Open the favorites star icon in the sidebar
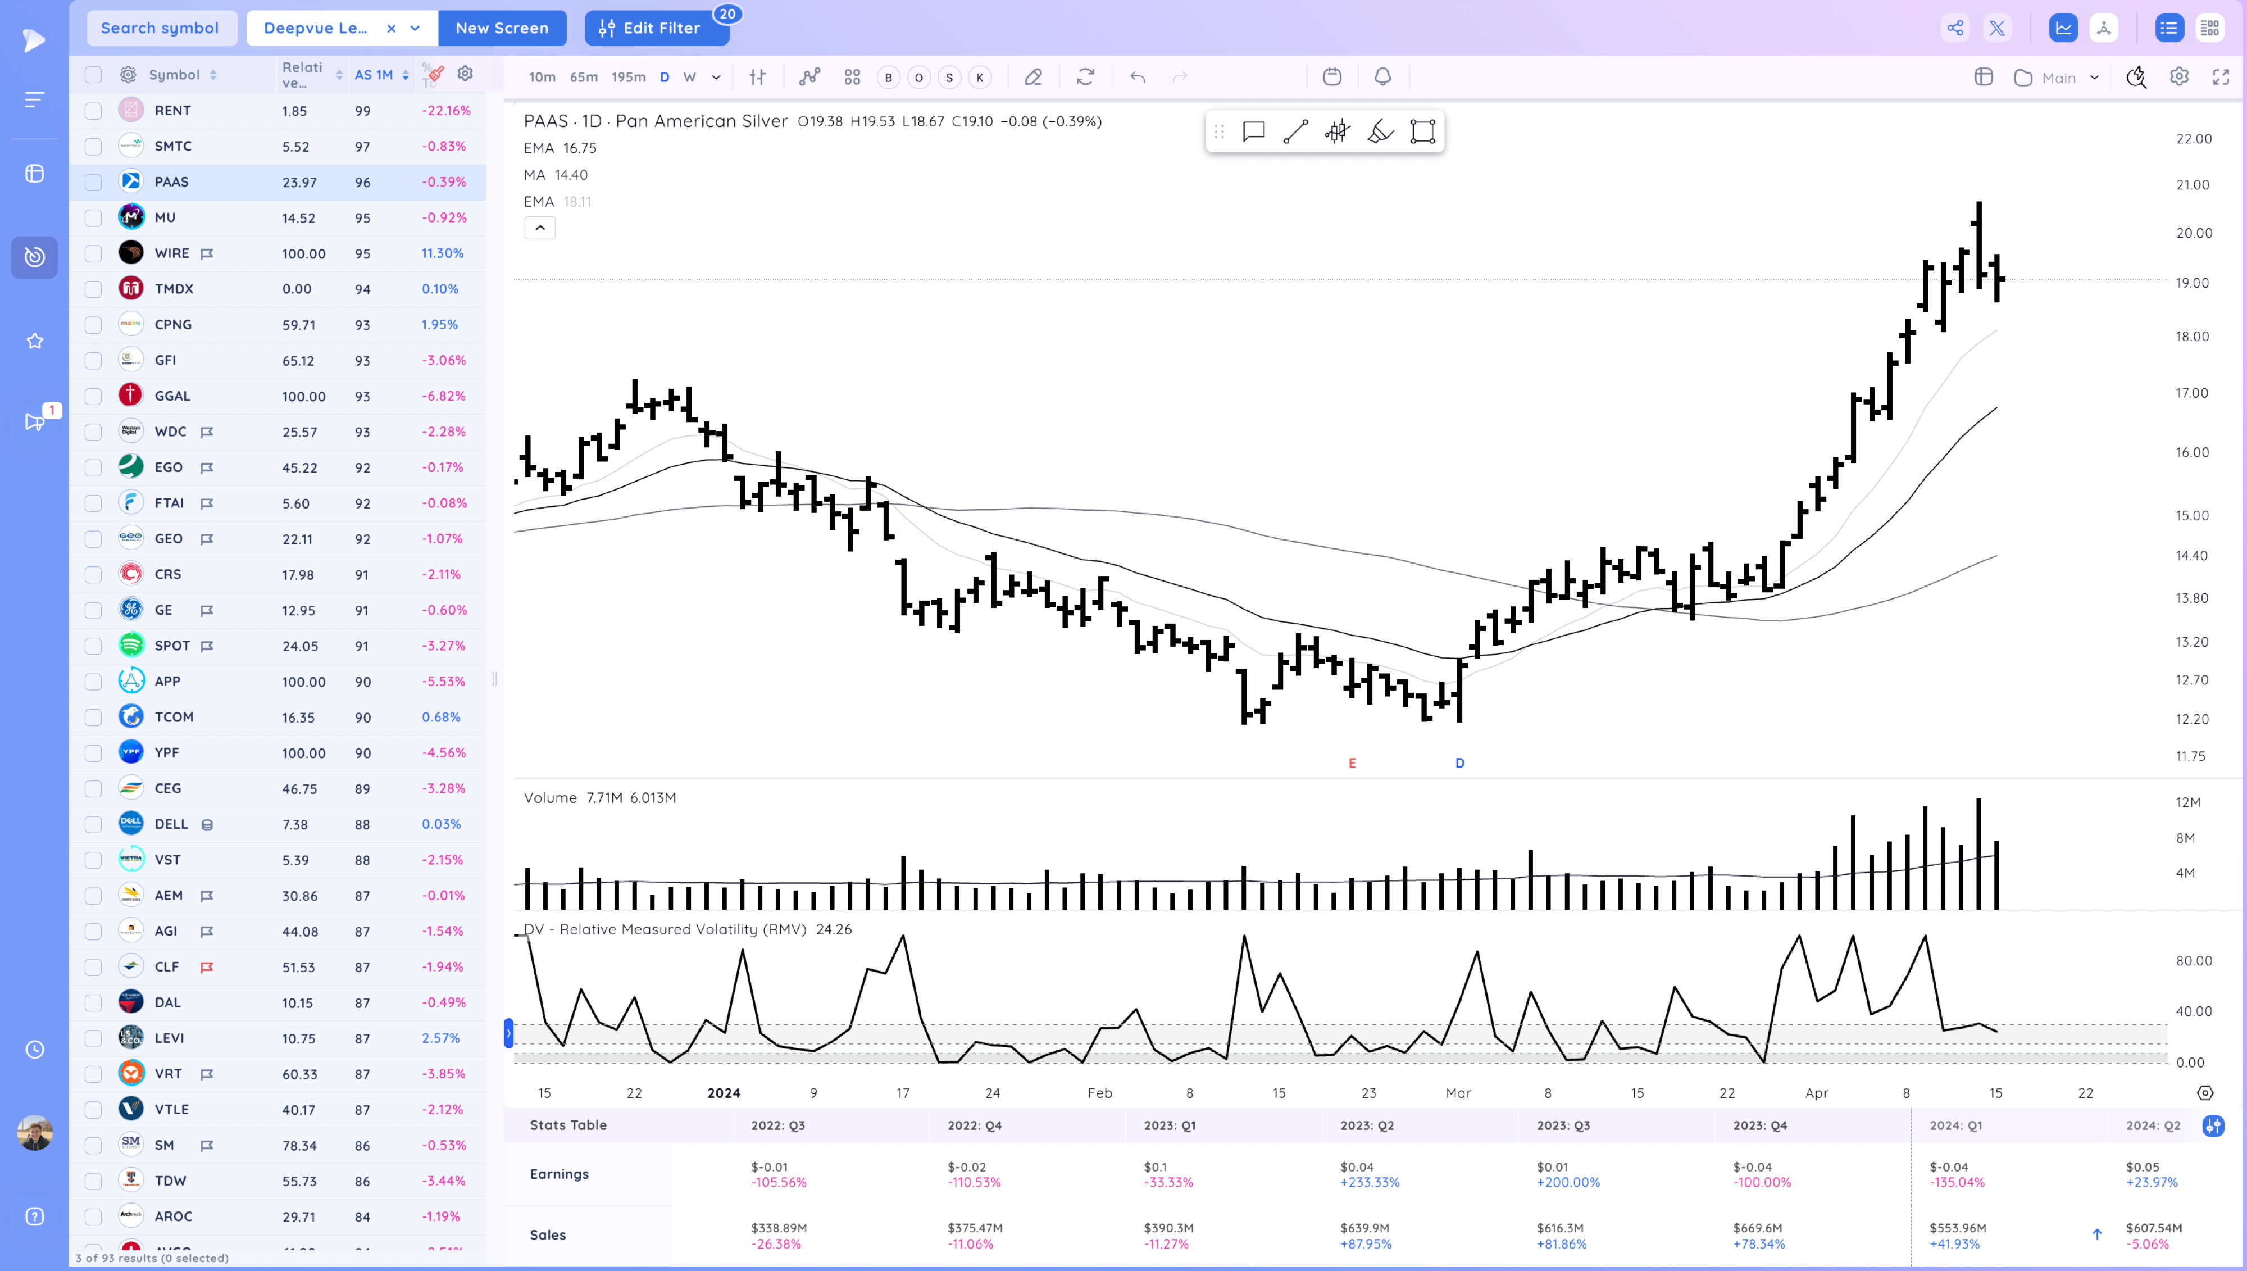Viewport: 2247px width, 1271px height. (34, 341)
